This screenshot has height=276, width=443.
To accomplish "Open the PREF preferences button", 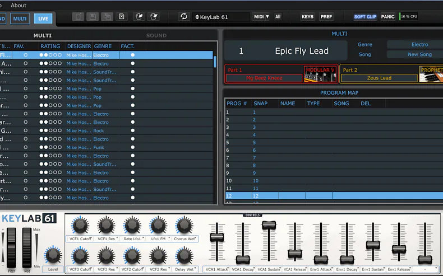I will 326,17.
